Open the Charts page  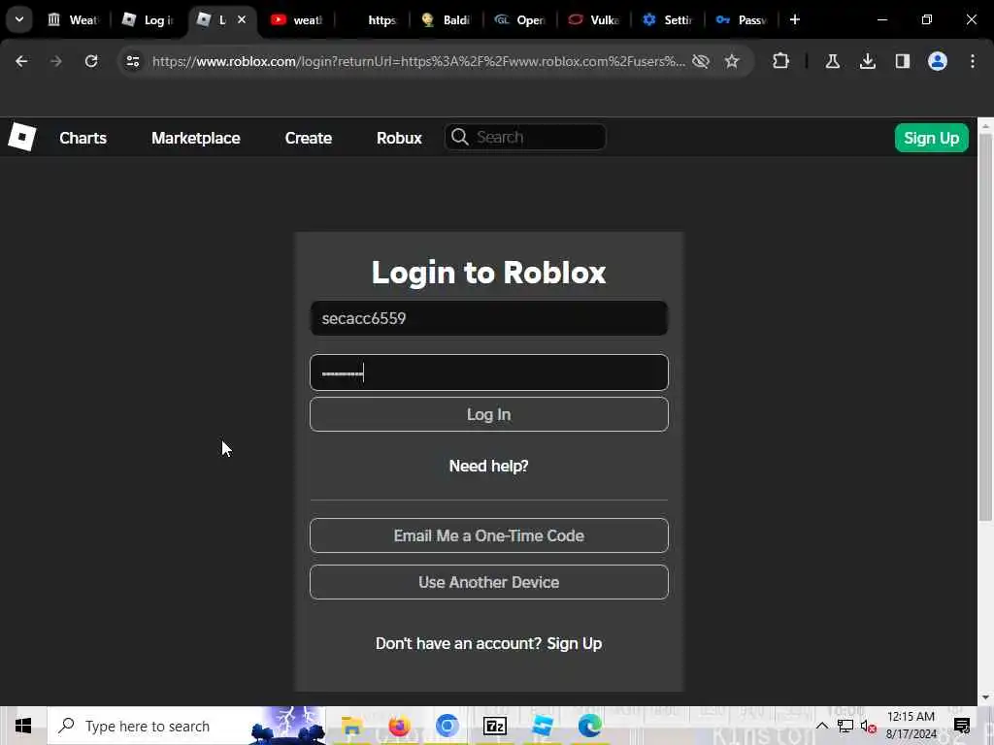point(83,138)
